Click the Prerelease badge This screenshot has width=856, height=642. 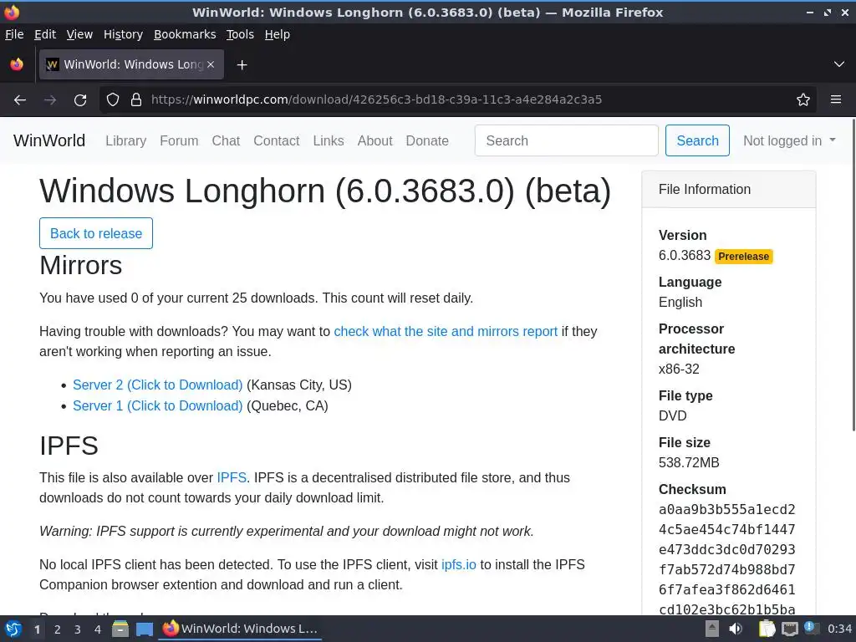click(x=743, y=256)
